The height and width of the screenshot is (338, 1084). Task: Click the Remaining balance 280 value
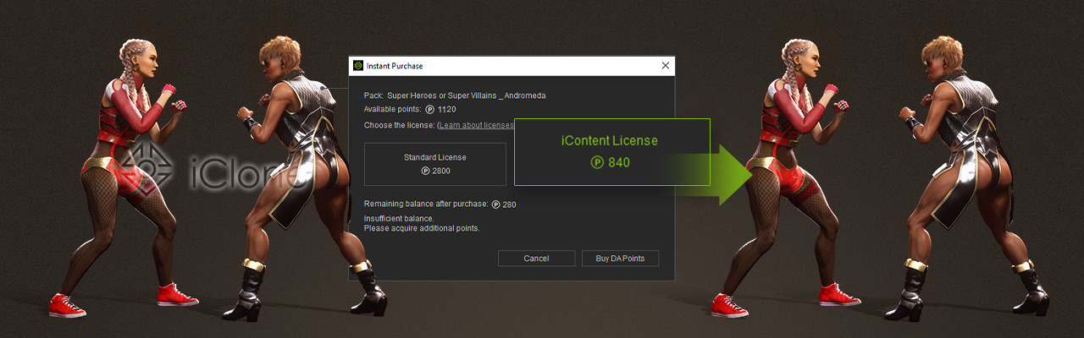[x=509, y=204]
